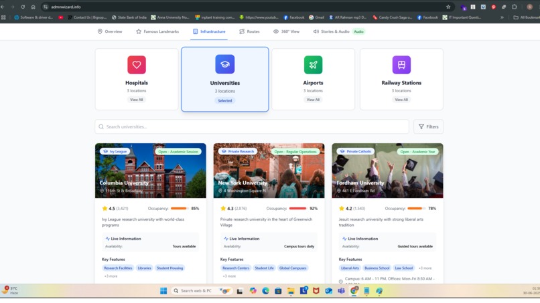The image size is (540, 303).
Task: Click the clock icon beside Fordham campus hours
Action: click(x=341, y=281)
